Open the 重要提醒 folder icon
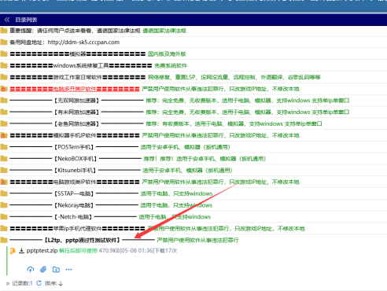Image resolution: width=387 pixels, height=291 pixels. point(4,31)
